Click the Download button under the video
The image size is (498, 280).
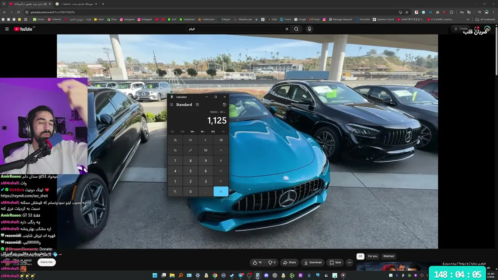point(313,262)
